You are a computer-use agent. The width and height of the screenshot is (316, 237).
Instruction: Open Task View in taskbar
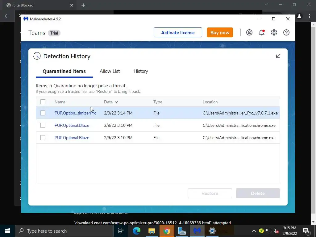121,231
